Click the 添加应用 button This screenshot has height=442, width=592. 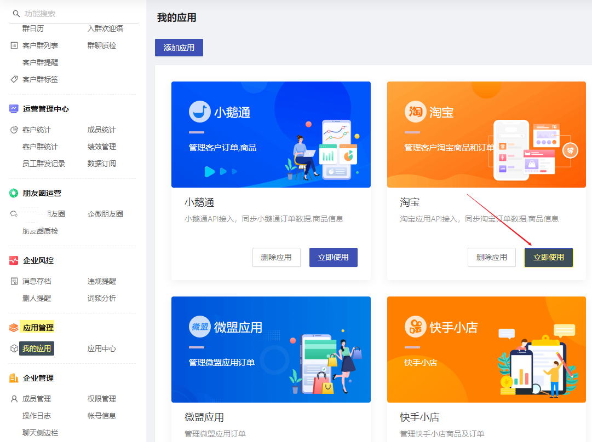click(179, 48)
